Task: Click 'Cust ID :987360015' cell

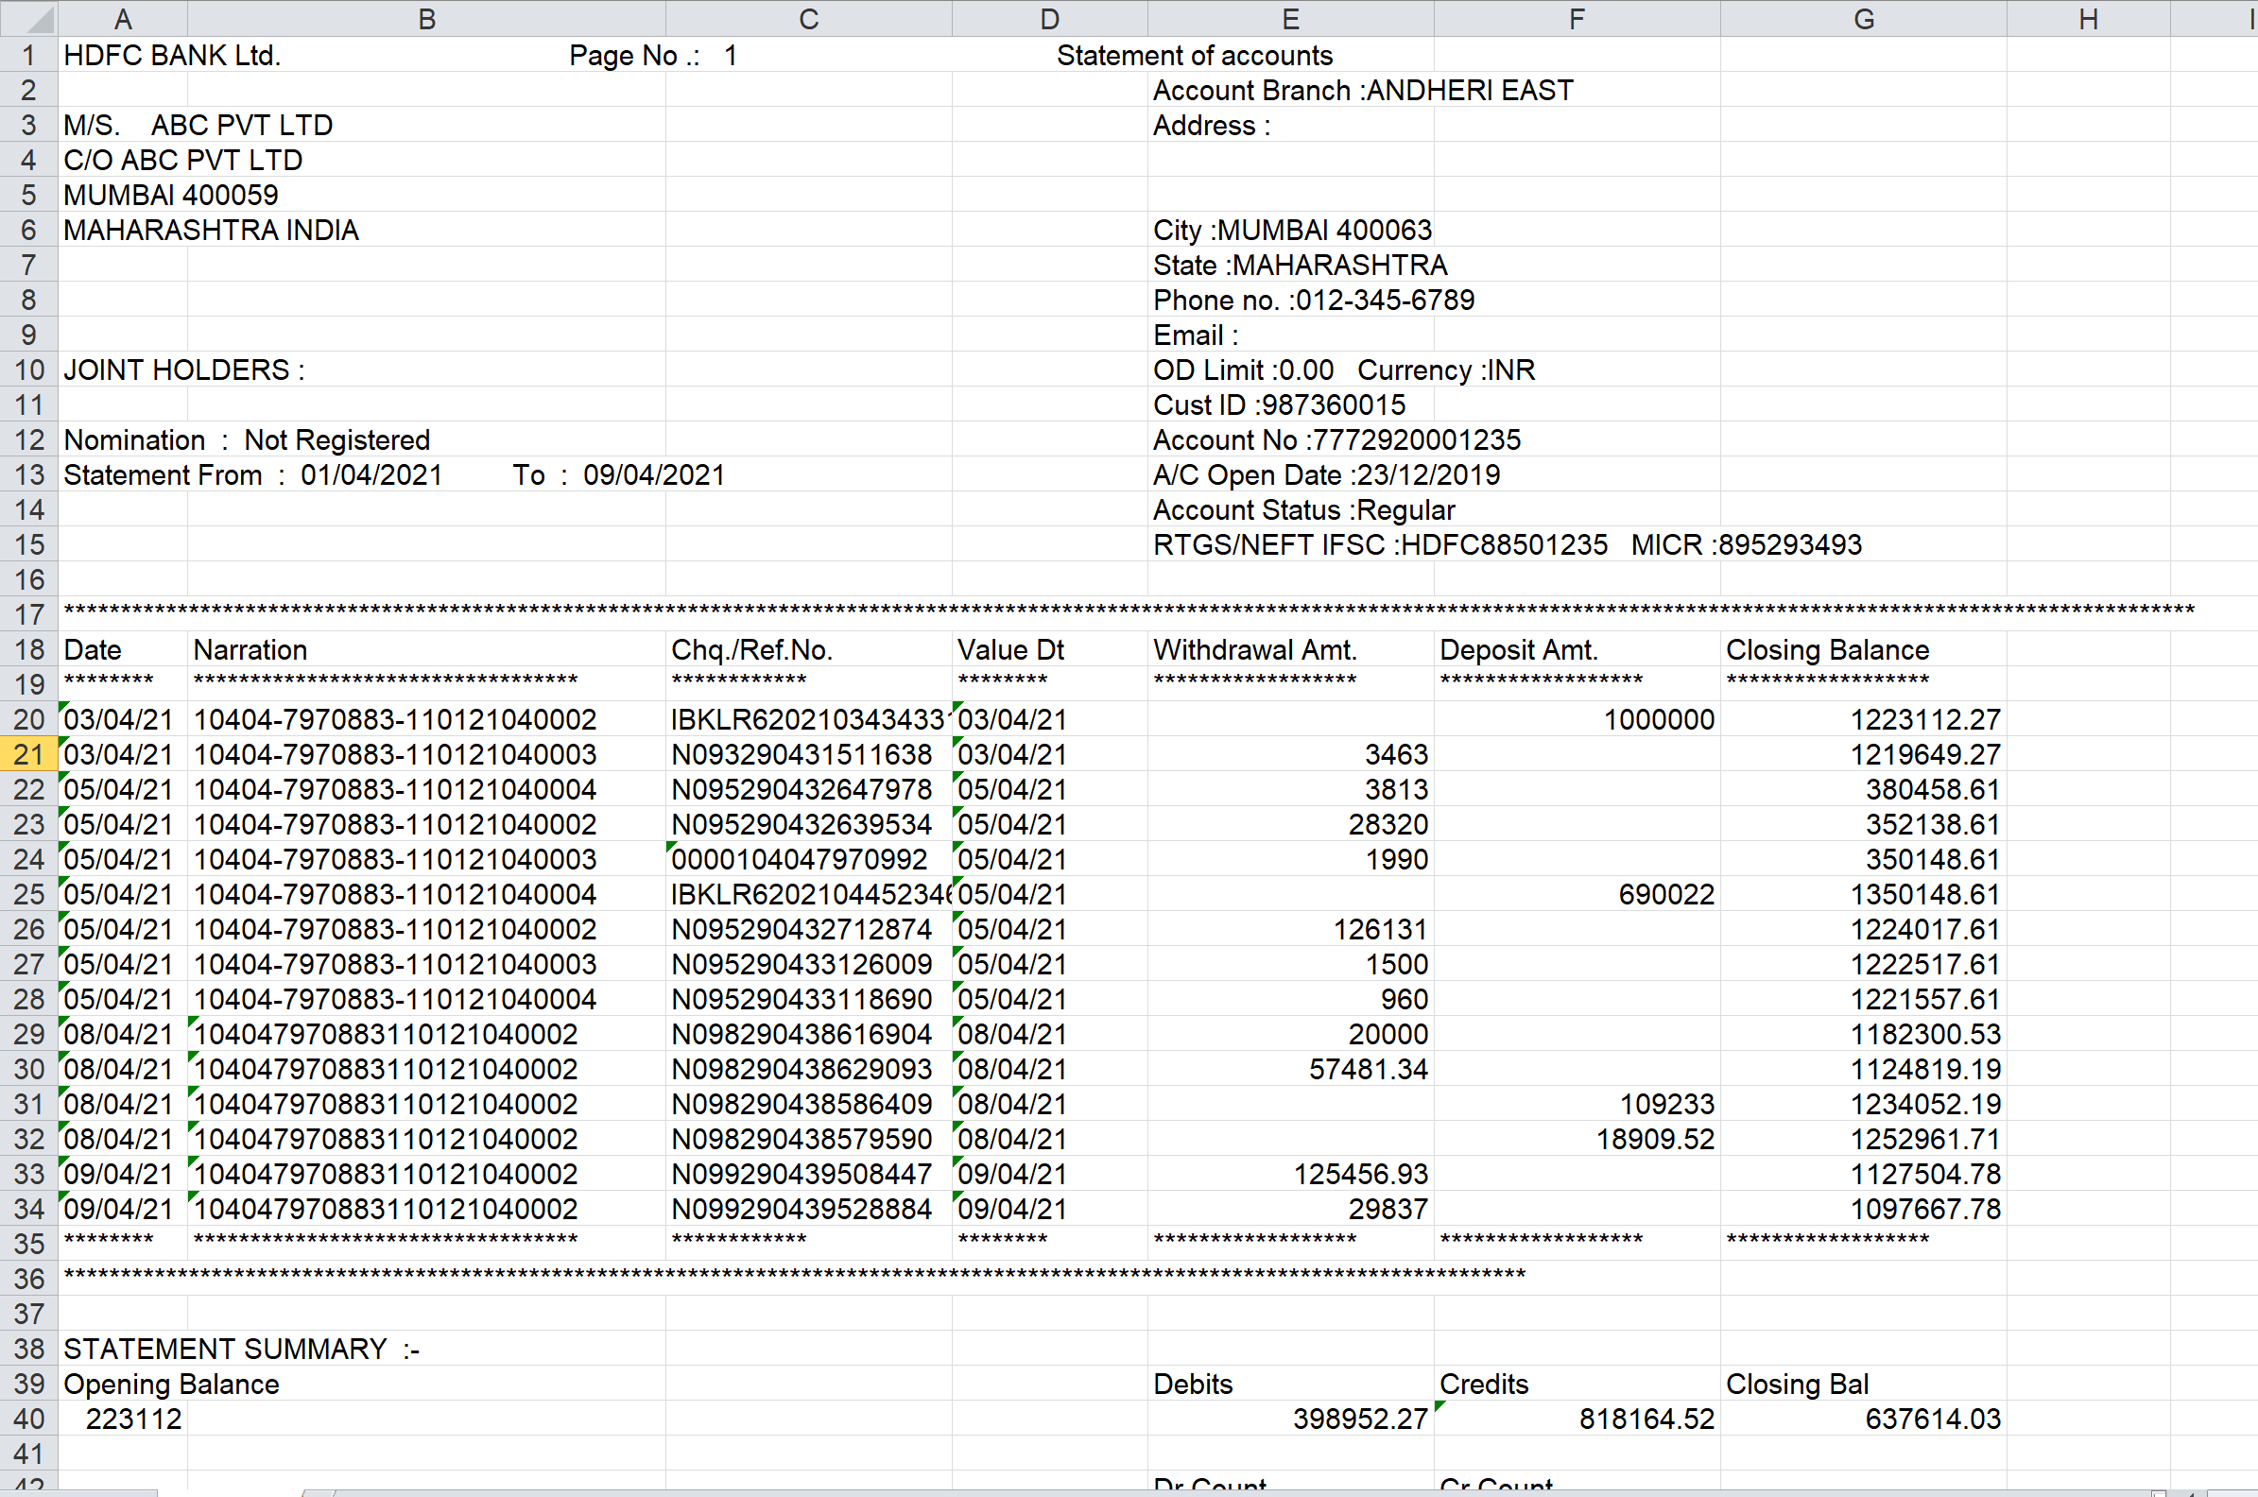Action: 1280,404
